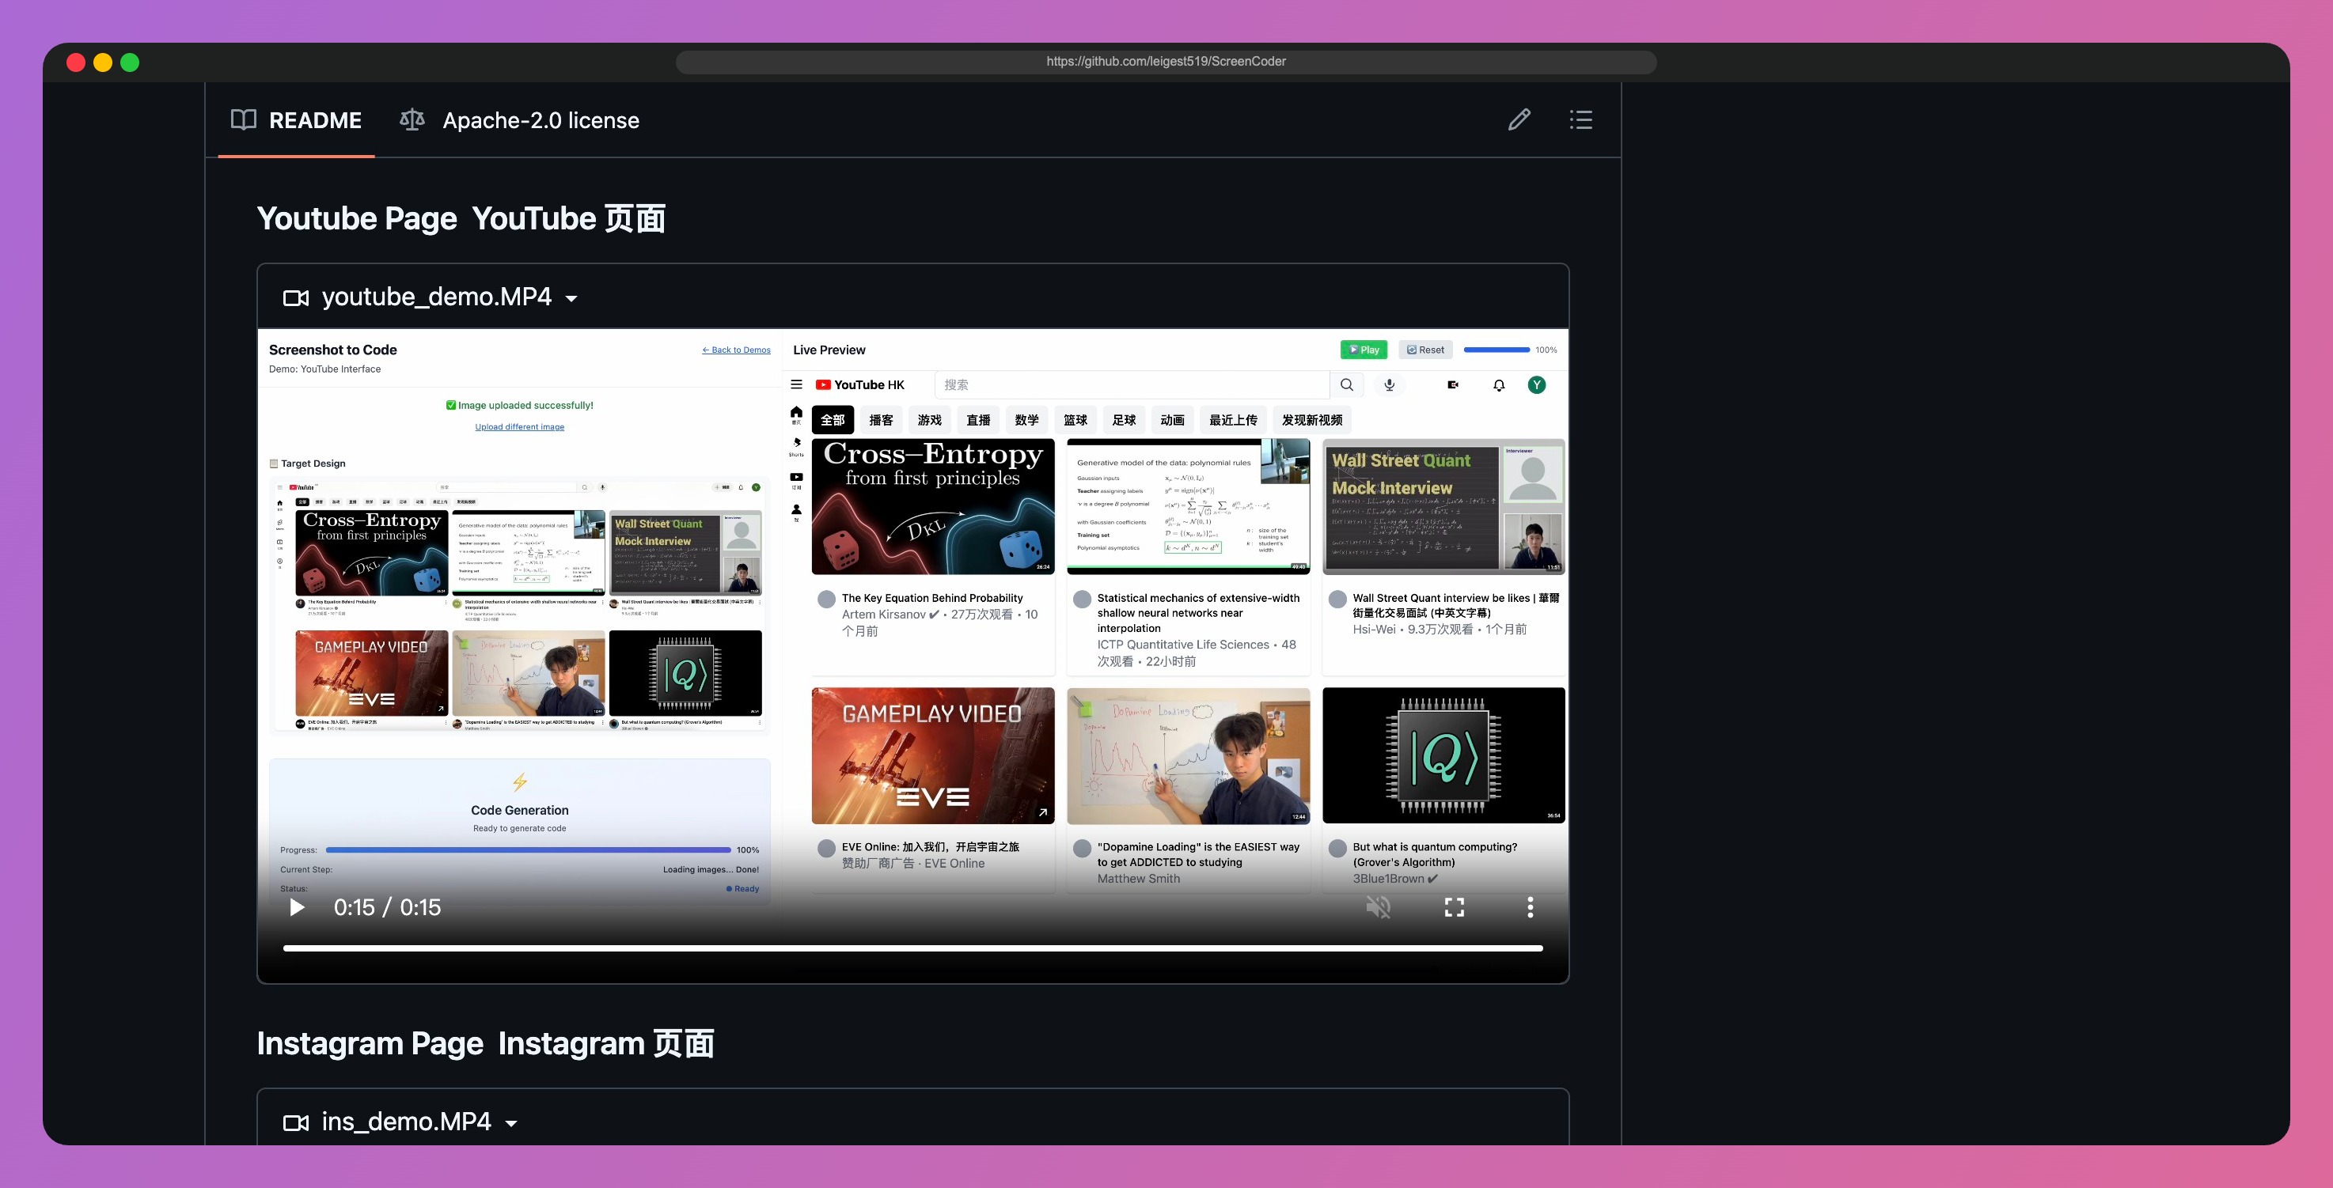
Task: Switch to Apache-2.0 license tab
Action: pos(520,120)
